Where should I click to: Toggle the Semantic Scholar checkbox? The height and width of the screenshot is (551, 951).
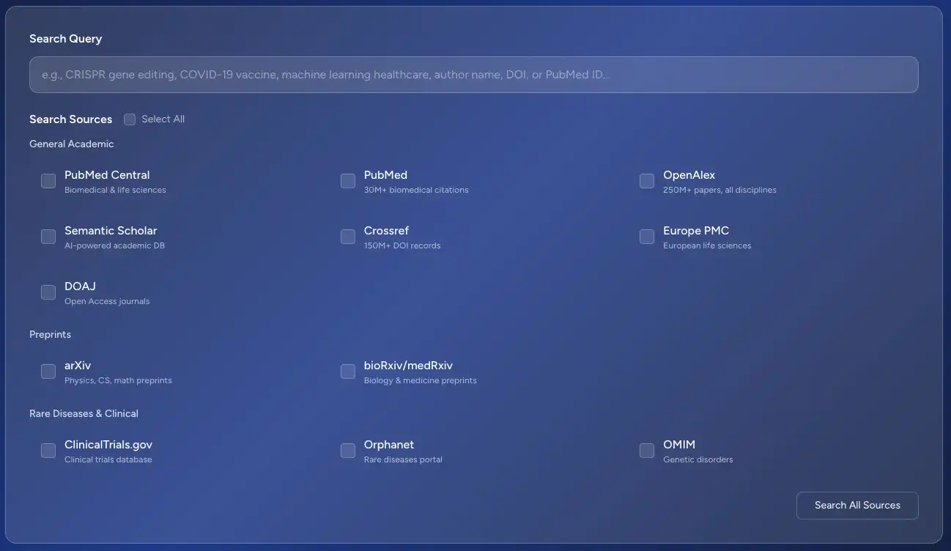tap(48, 237)
